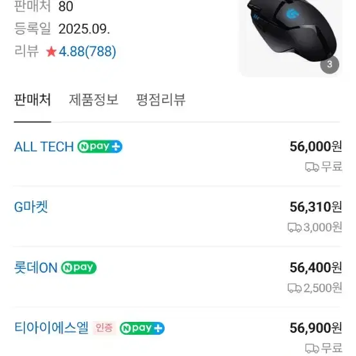Image resolution: width=356 pixels, height=356 pixels.
Task: Click the 56,900원 price for 티아이에스엘
Action: pyautogui.click(x=315, y=328)
